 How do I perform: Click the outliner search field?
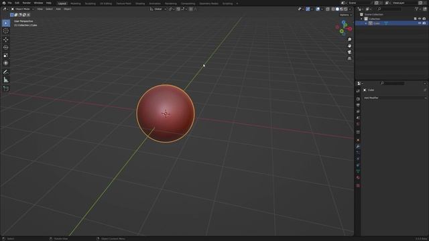point(389,9)
